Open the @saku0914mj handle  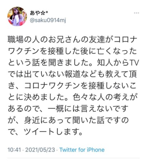[x=48, y=20]
